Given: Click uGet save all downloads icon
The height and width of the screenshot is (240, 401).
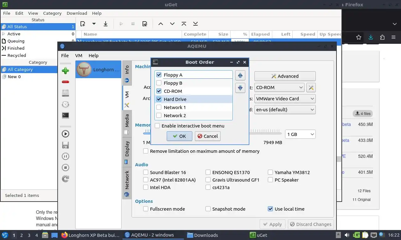Looking at the screenshot, I should click(106, 24).
